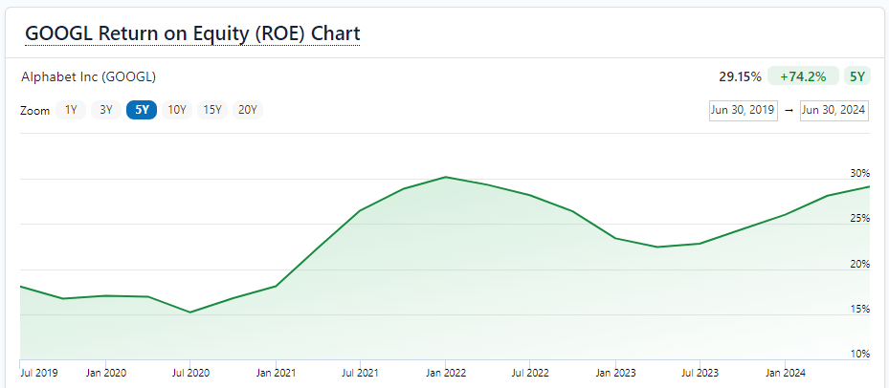This screenshot has width=889, height=388.
Task: Edit the Jun 30, 2024 end date field
Action: pyautogui.click(x=834, y=111)
